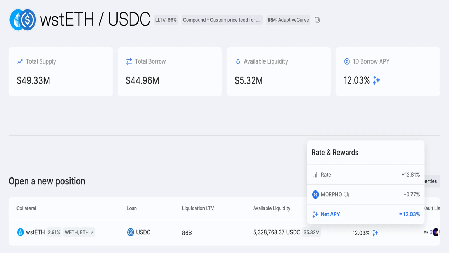Screen dimensions: 449x253
Task: Click the MORPHO label in popup
Action: point(331,194)
